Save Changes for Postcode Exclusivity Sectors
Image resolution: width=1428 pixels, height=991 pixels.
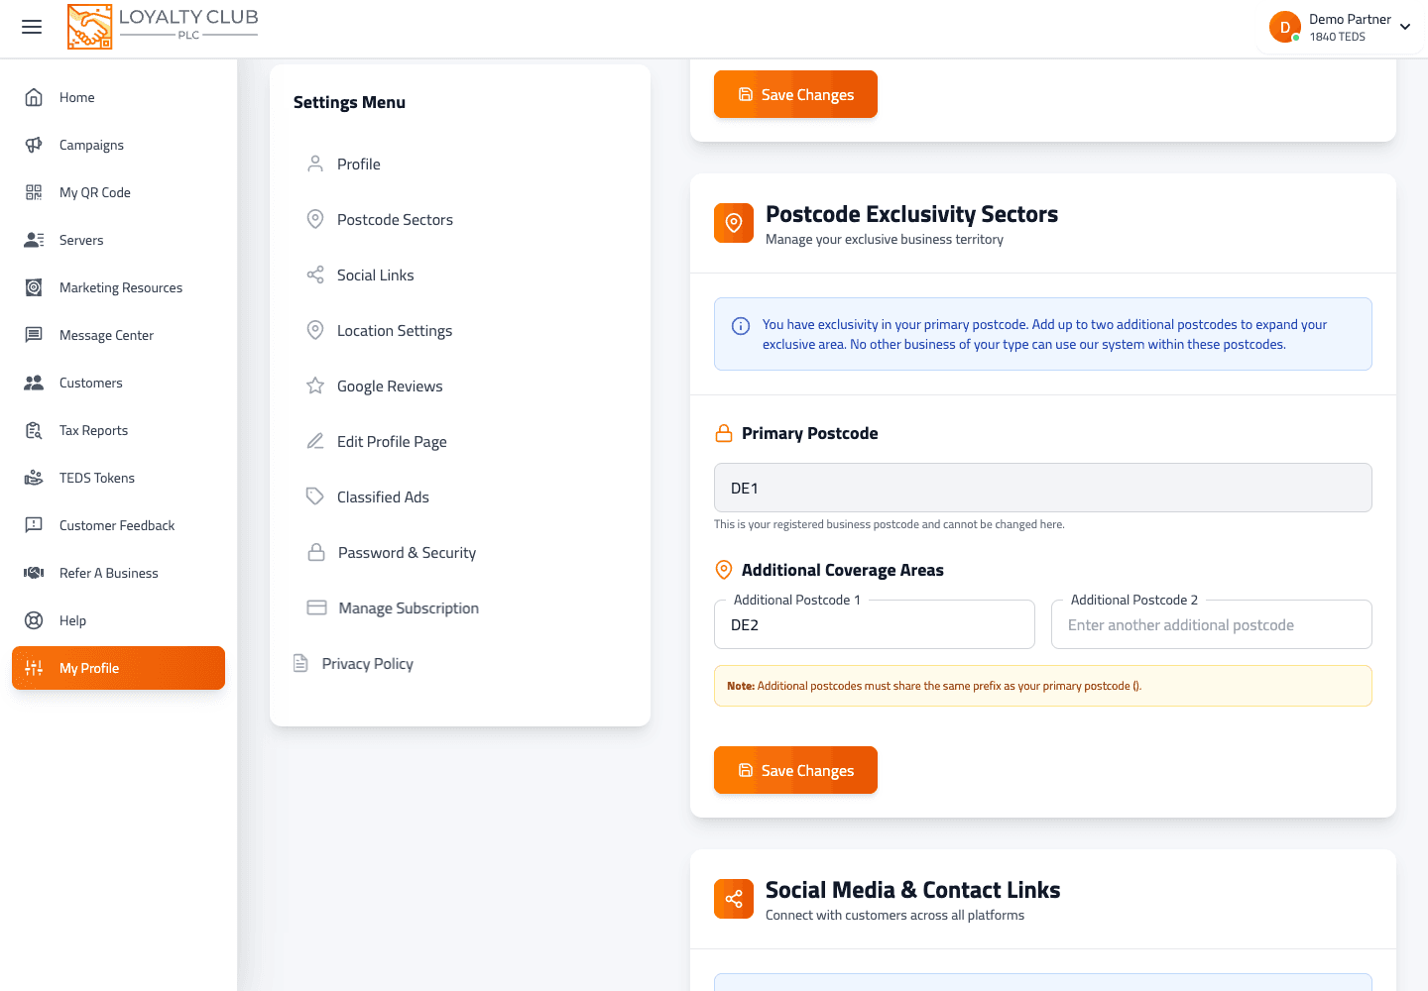click(795, 770)
